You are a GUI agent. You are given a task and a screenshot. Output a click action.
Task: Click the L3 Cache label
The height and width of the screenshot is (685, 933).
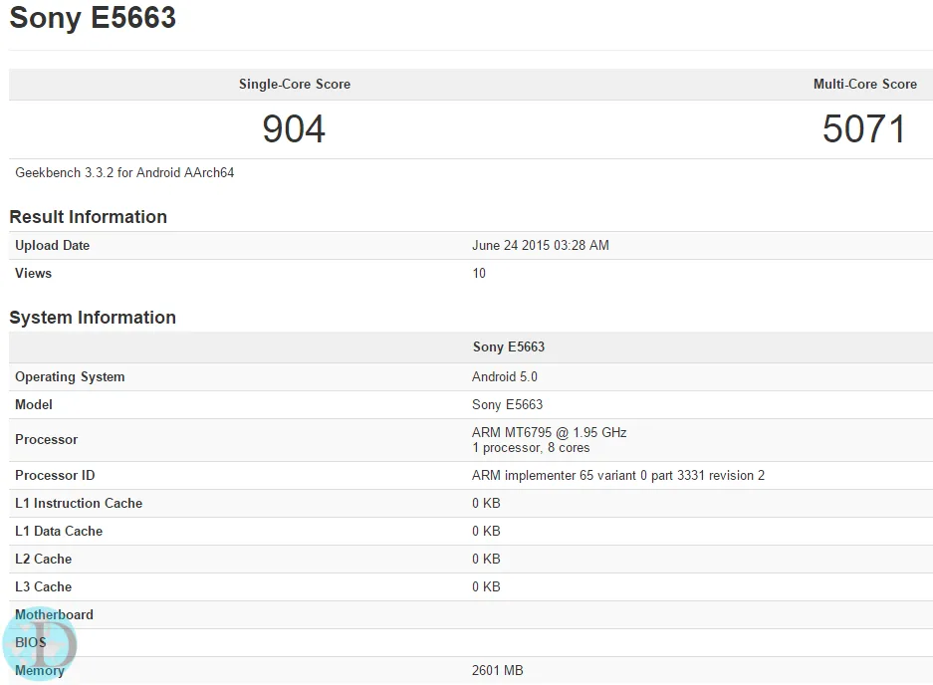pyautogui.click(x=44, y=586)
